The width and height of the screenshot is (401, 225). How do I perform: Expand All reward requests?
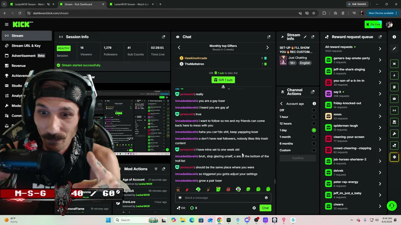click(380, 49)
